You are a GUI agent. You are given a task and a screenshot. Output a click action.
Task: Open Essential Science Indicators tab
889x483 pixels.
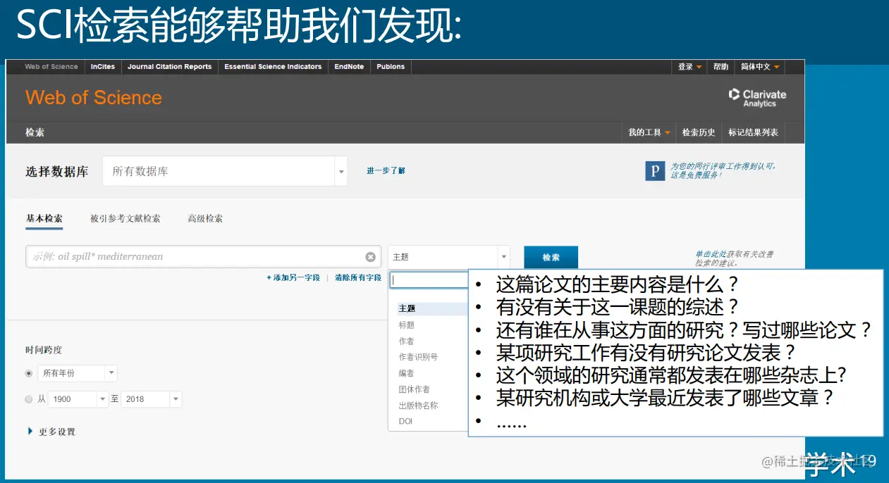[273, 67]
